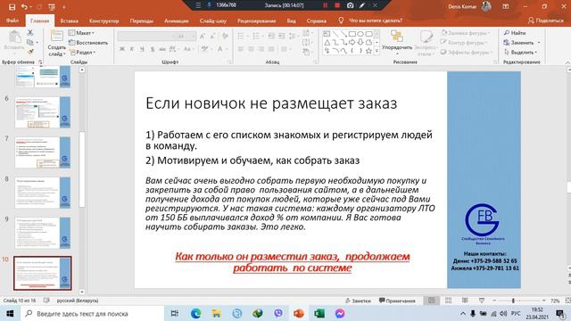The image size is (571, 321).
Task: Save the presentation from the quick access toolbar
Action: click(x=12, y=6)
